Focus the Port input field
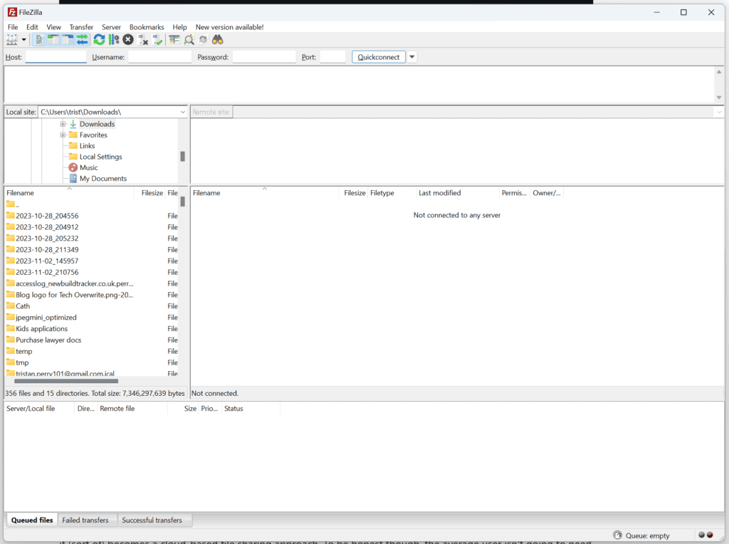 tap(333, 57)
